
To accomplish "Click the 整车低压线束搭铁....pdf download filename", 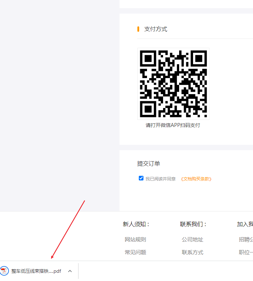I will (36, 271).
